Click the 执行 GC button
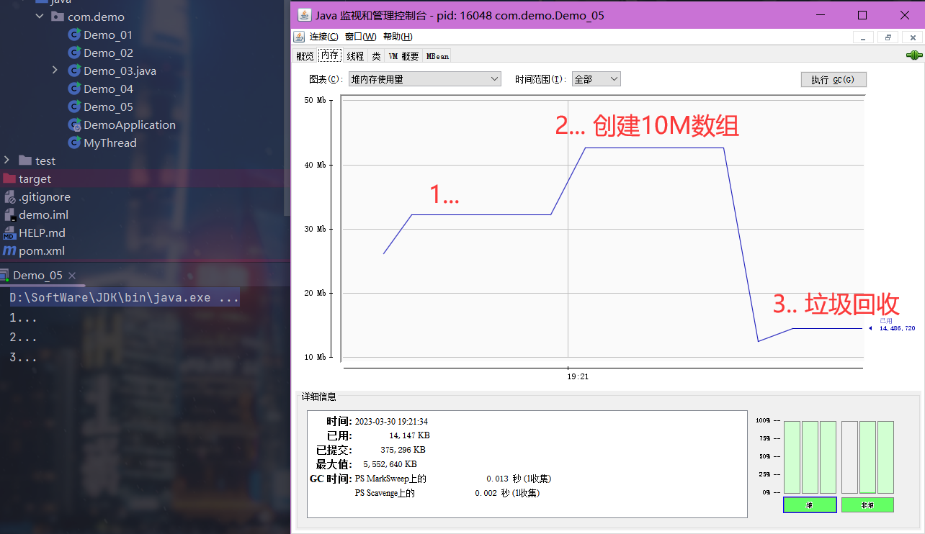 coord(833,79)
